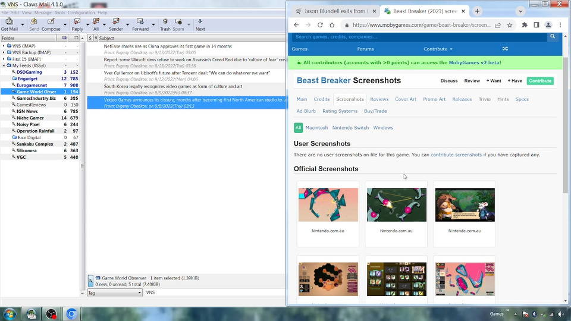
Task: Open the Message menu
Action: click(x=43, y=12)
